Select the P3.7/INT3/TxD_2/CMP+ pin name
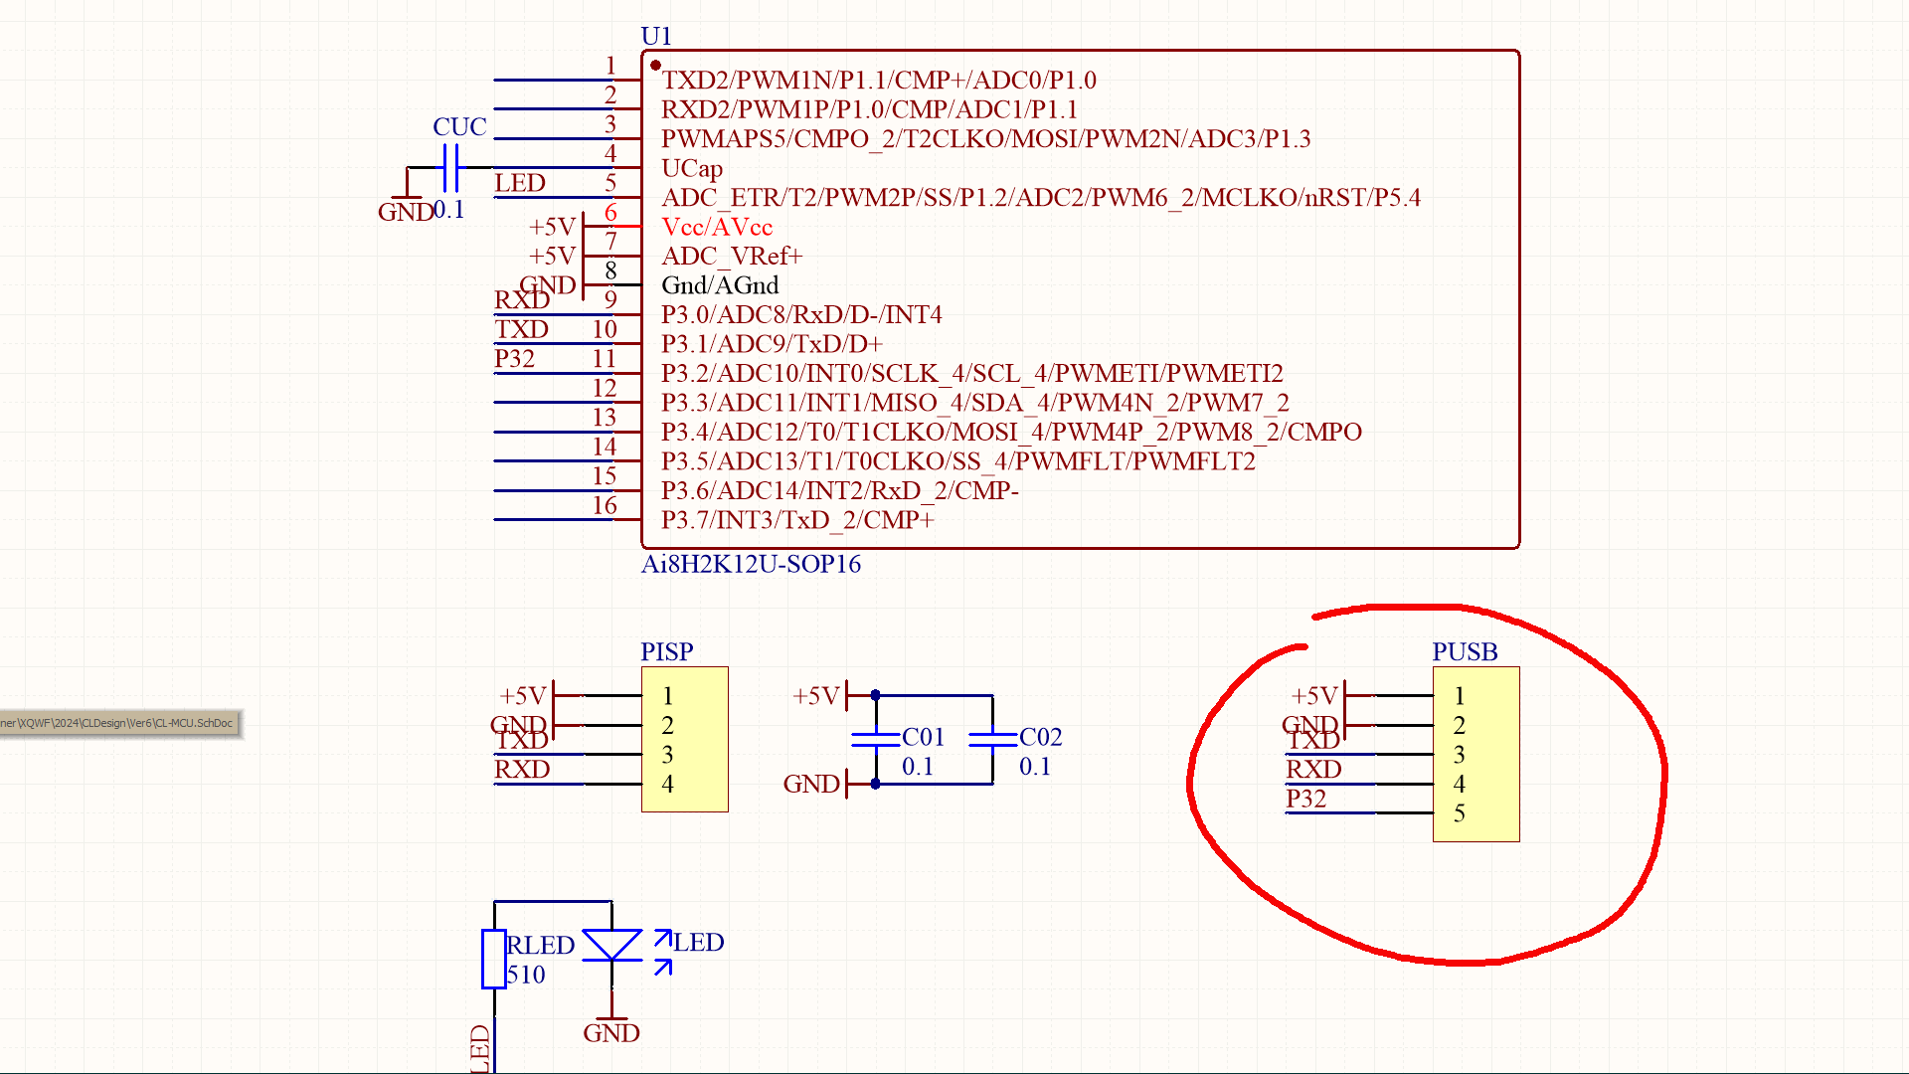Screen dimensions: 1909x1074 (x=797, y=520)
